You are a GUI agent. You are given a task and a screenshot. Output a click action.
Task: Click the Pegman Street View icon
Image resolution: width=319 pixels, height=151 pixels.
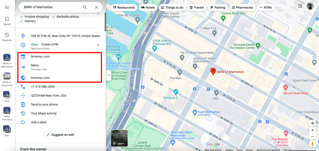[312, 144]
